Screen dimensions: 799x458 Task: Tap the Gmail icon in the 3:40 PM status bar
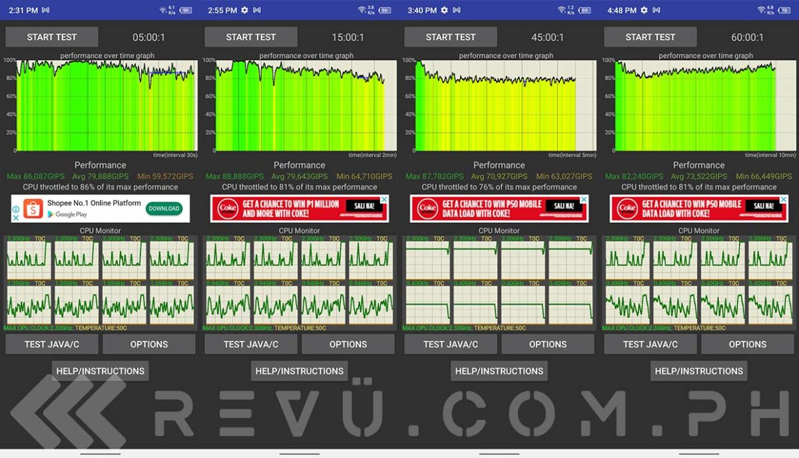click(457, 11)
